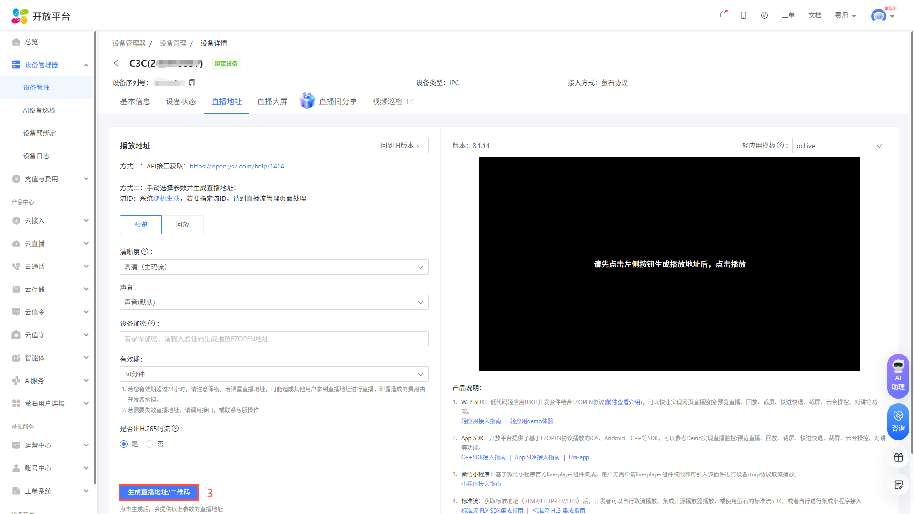914x514 pixels.
Task: Open the AI助理 floating assistant
Action: pyautogui.click(x=898, y=376)
